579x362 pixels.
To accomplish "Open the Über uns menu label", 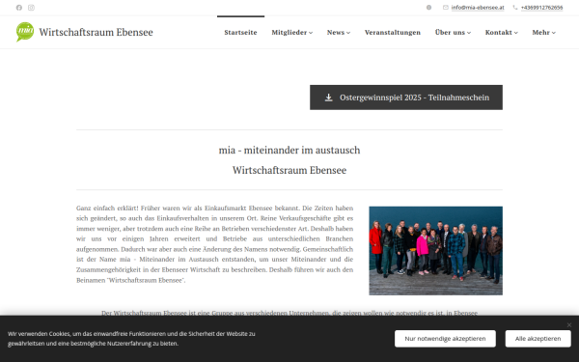I will (x=450, y=33).
